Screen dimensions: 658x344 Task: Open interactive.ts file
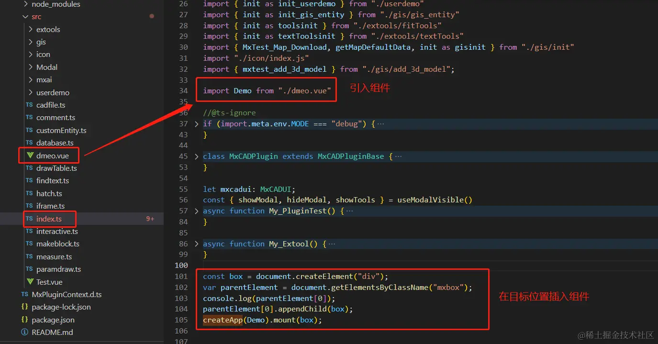(x=57, y=232)
